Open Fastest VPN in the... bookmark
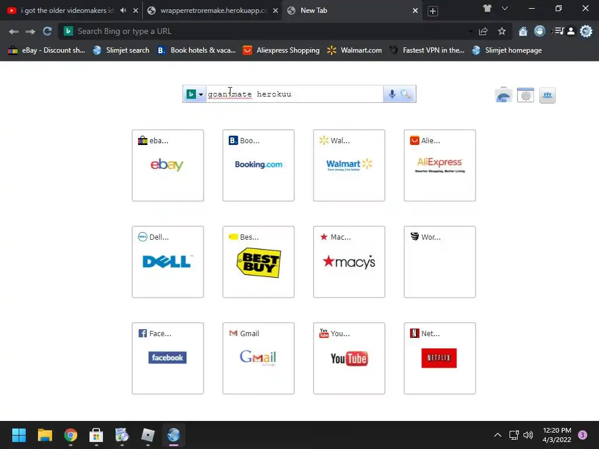The height and width of the screenshot is (449, 599). tap(426, 50)
